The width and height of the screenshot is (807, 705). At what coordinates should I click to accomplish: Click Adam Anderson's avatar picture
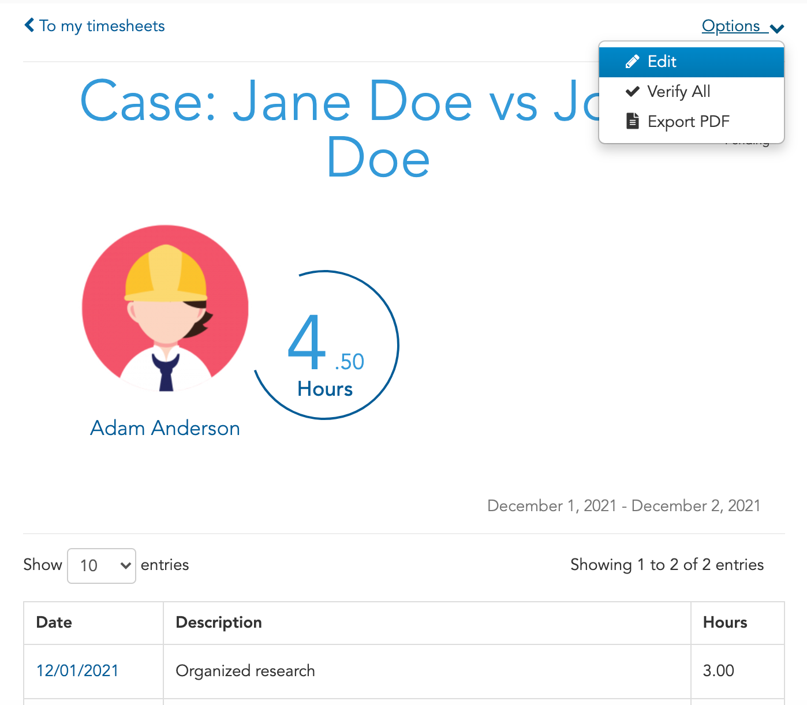[165, 309]
